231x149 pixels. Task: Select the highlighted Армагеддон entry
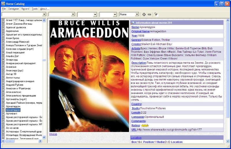(13, 110)
